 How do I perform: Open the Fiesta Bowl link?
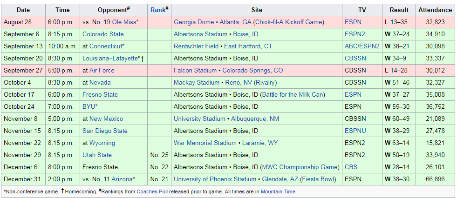tap(318, 179)
